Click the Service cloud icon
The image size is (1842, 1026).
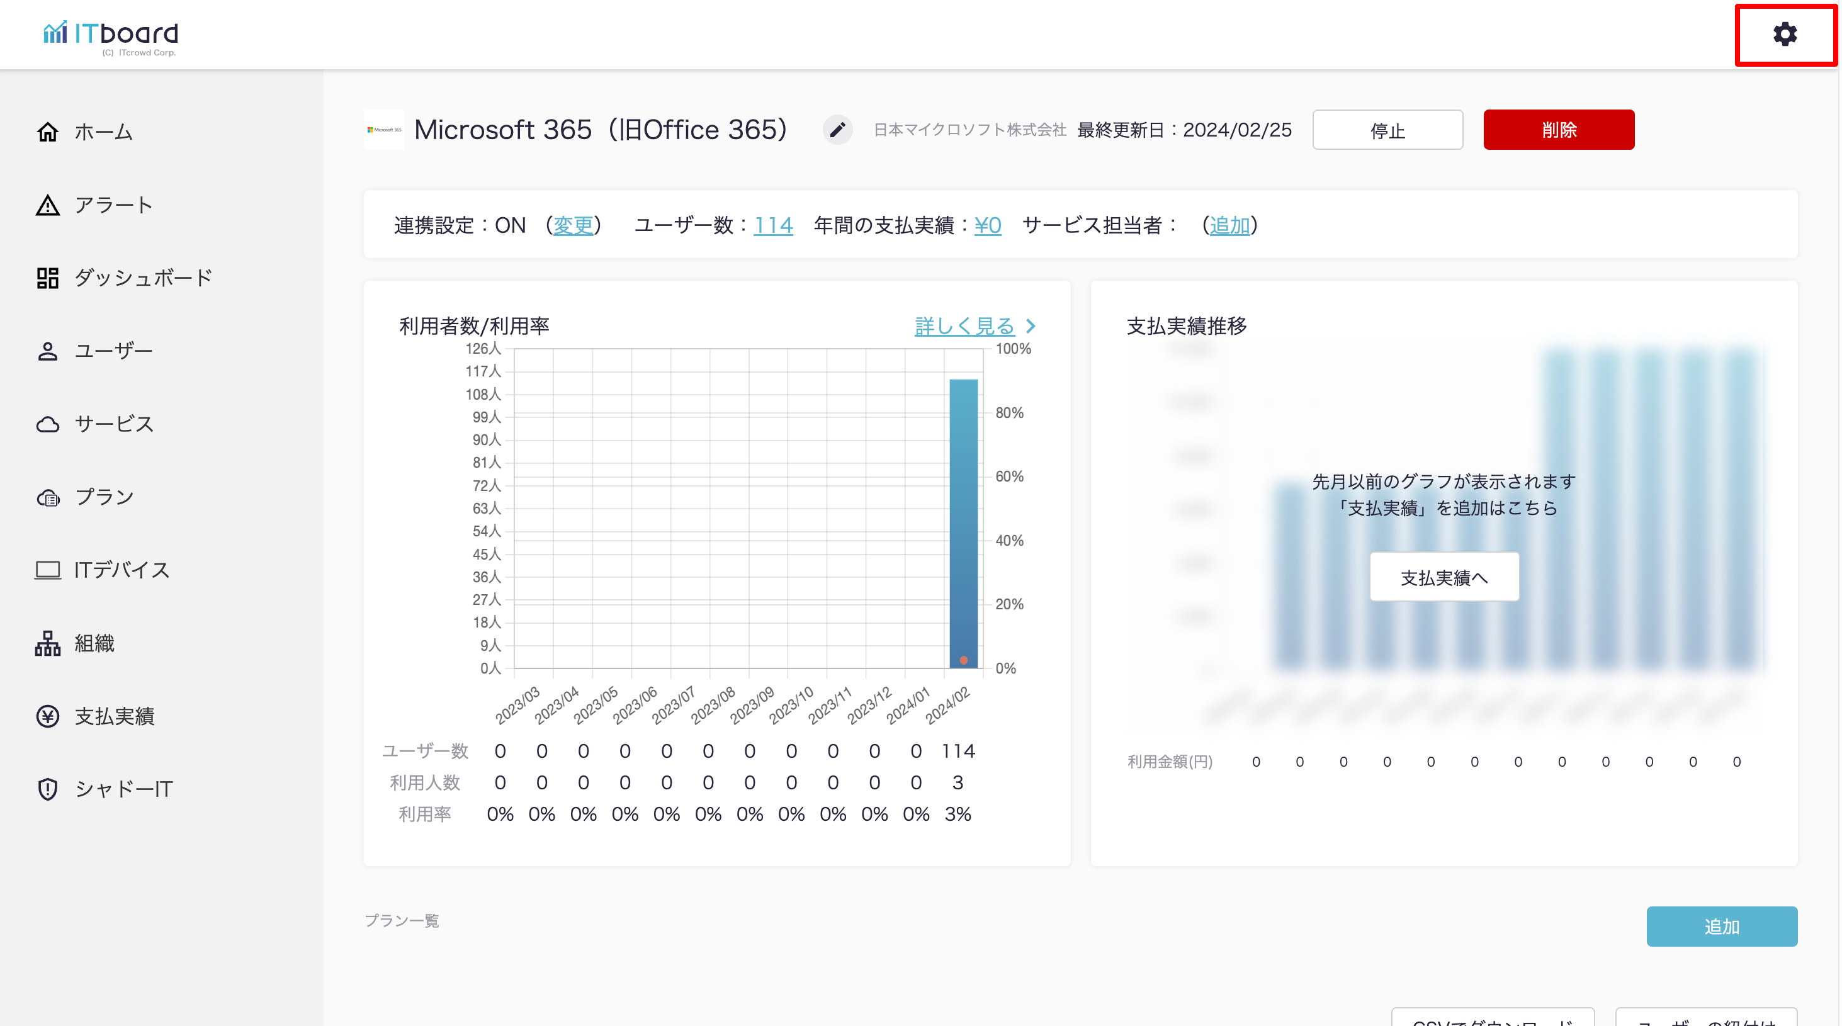(x=47, y=424)
